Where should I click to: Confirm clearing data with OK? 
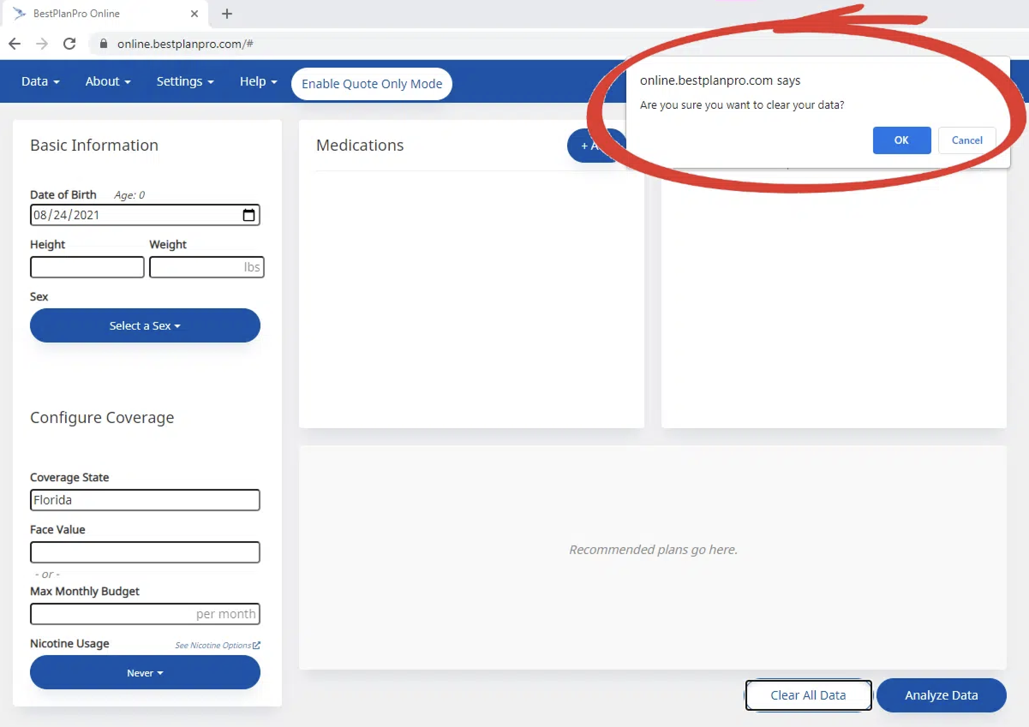click(x=901, y=140)
